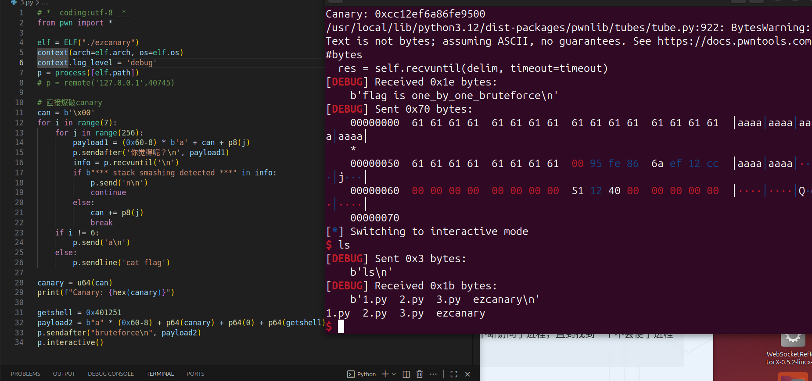Click the 'continue' statement line
812x381 pixels.
coord(108,192)
